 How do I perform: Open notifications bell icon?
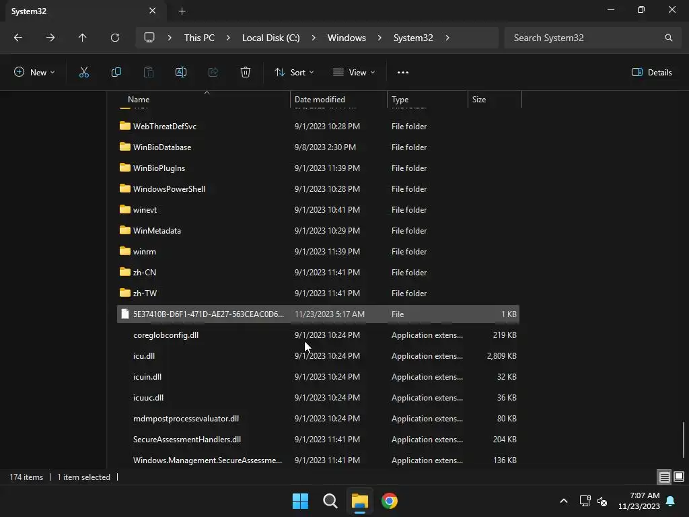coord(671,501)
